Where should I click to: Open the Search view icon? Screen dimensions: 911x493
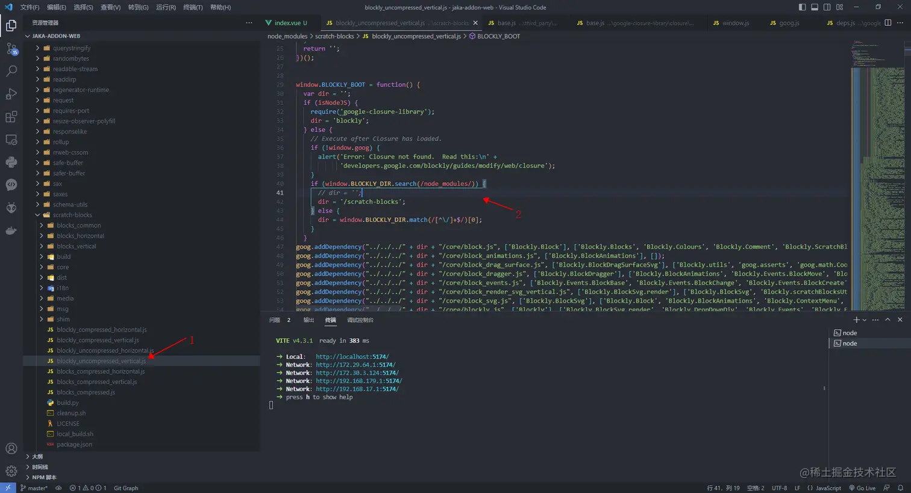click(x=11, y=71)
